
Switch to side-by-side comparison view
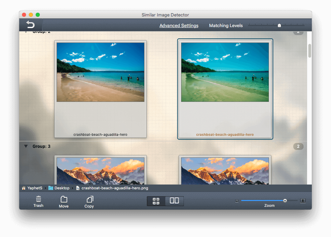(x=174, y=201)
